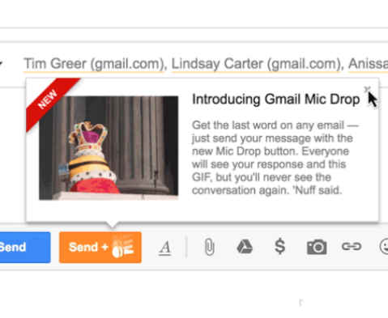The width and height of the screenshot is (388, 318).
Task: Select recipient Tim Greer (gmail.com)
Action: [x=94, y=64]
